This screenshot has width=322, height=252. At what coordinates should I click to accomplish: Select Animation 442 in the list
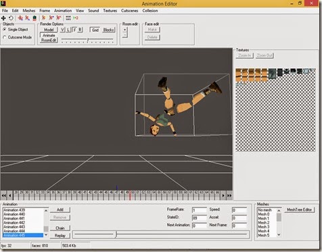point(23,222)
